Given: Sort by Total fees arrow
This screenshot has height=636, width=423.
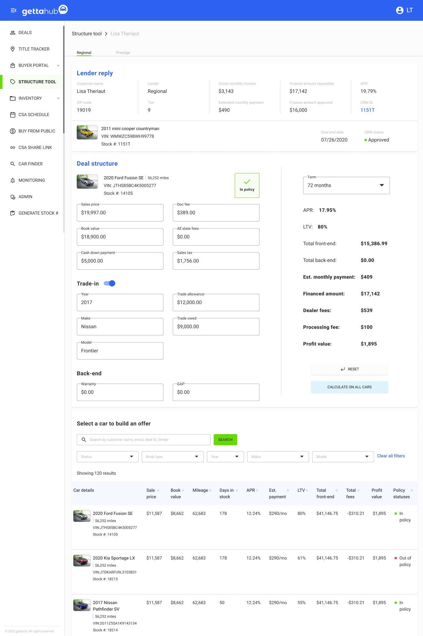Looking at the screenshot, I should [358, 490].
